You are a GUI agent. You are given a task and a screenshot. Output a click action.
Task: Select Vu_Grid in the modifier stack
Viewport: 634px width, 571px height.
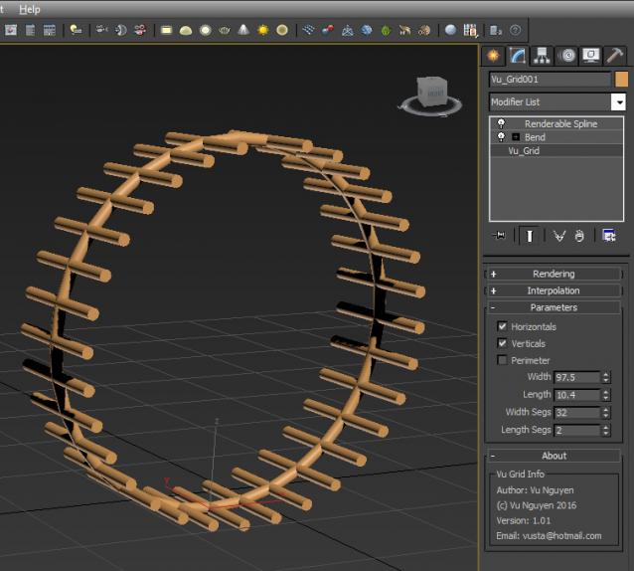point(524,151)
